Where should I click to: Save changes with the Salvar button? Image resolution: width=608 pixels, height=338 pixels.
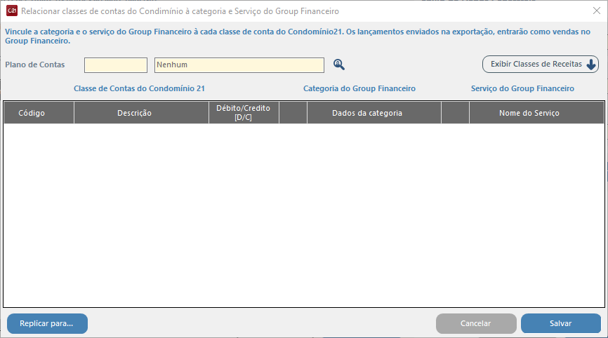561,323
